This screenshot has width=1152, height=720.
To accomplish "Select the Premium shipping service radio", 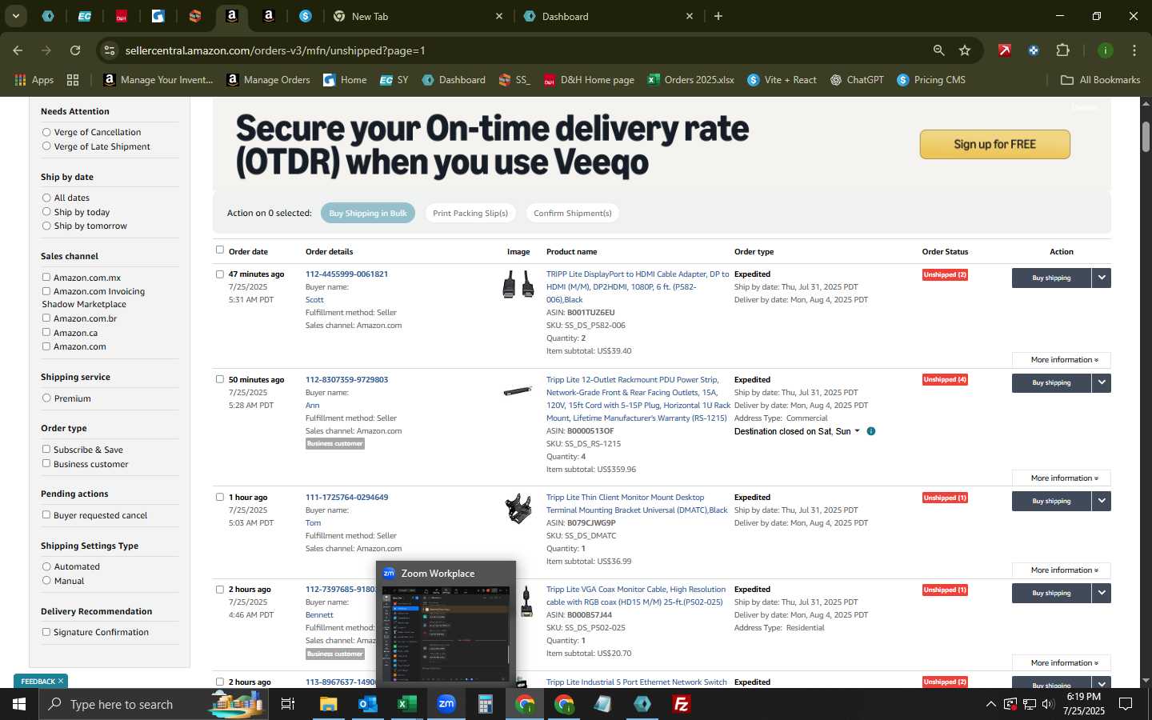I will coord(46,398).
